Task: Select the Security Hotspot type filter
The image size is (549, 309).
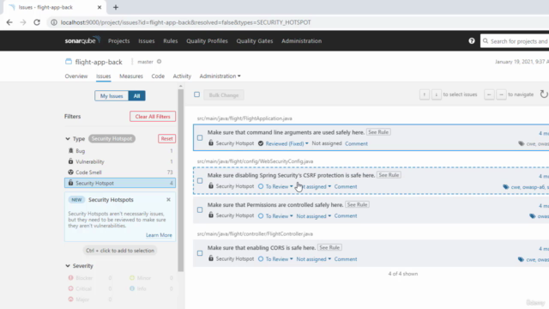Action: pos(120,183)
